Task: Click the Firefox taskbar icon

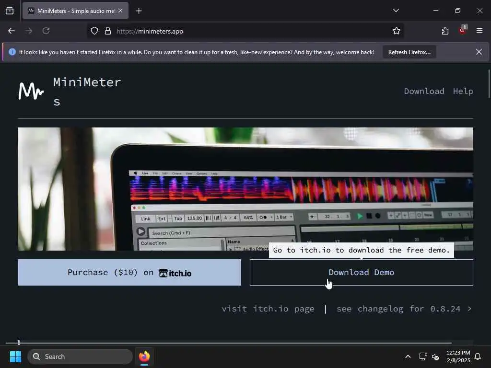Action: tap(144, 356)
